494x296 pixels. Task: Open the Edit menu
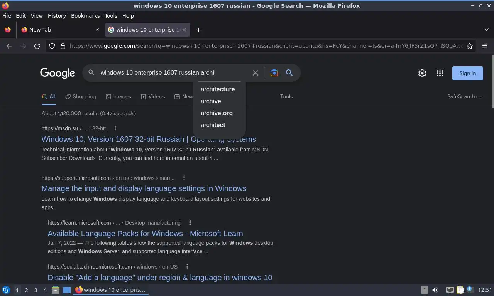(21, 16)
